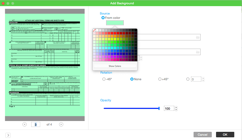Click the Source section label
The image size is (242, 140).
click(x=105, y=13)
